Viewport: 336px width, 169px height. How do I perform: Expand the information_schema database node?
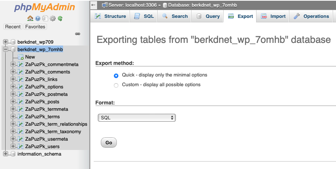coord(5,154)
